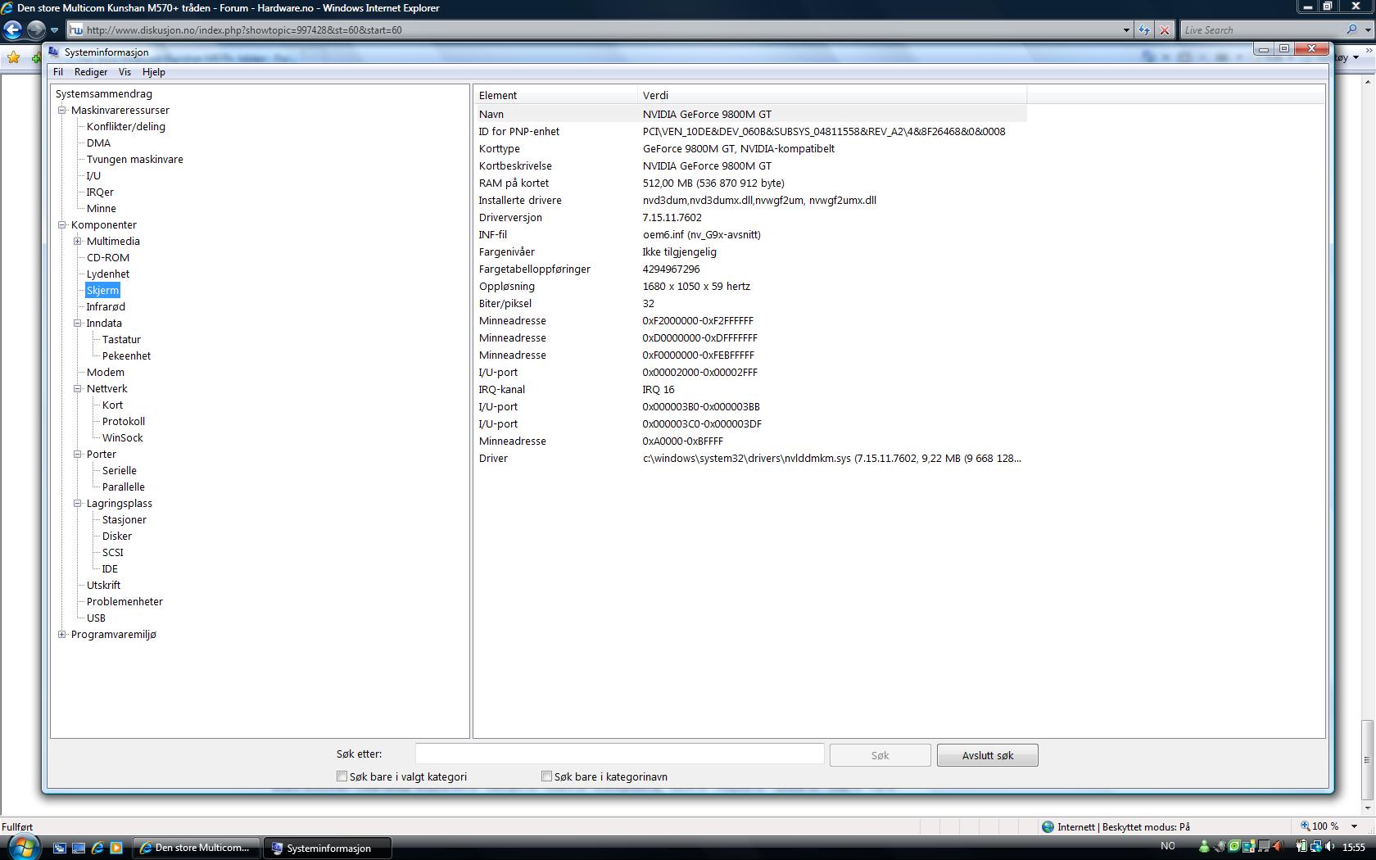Click the Verdi column header

[x=832, y=95]
